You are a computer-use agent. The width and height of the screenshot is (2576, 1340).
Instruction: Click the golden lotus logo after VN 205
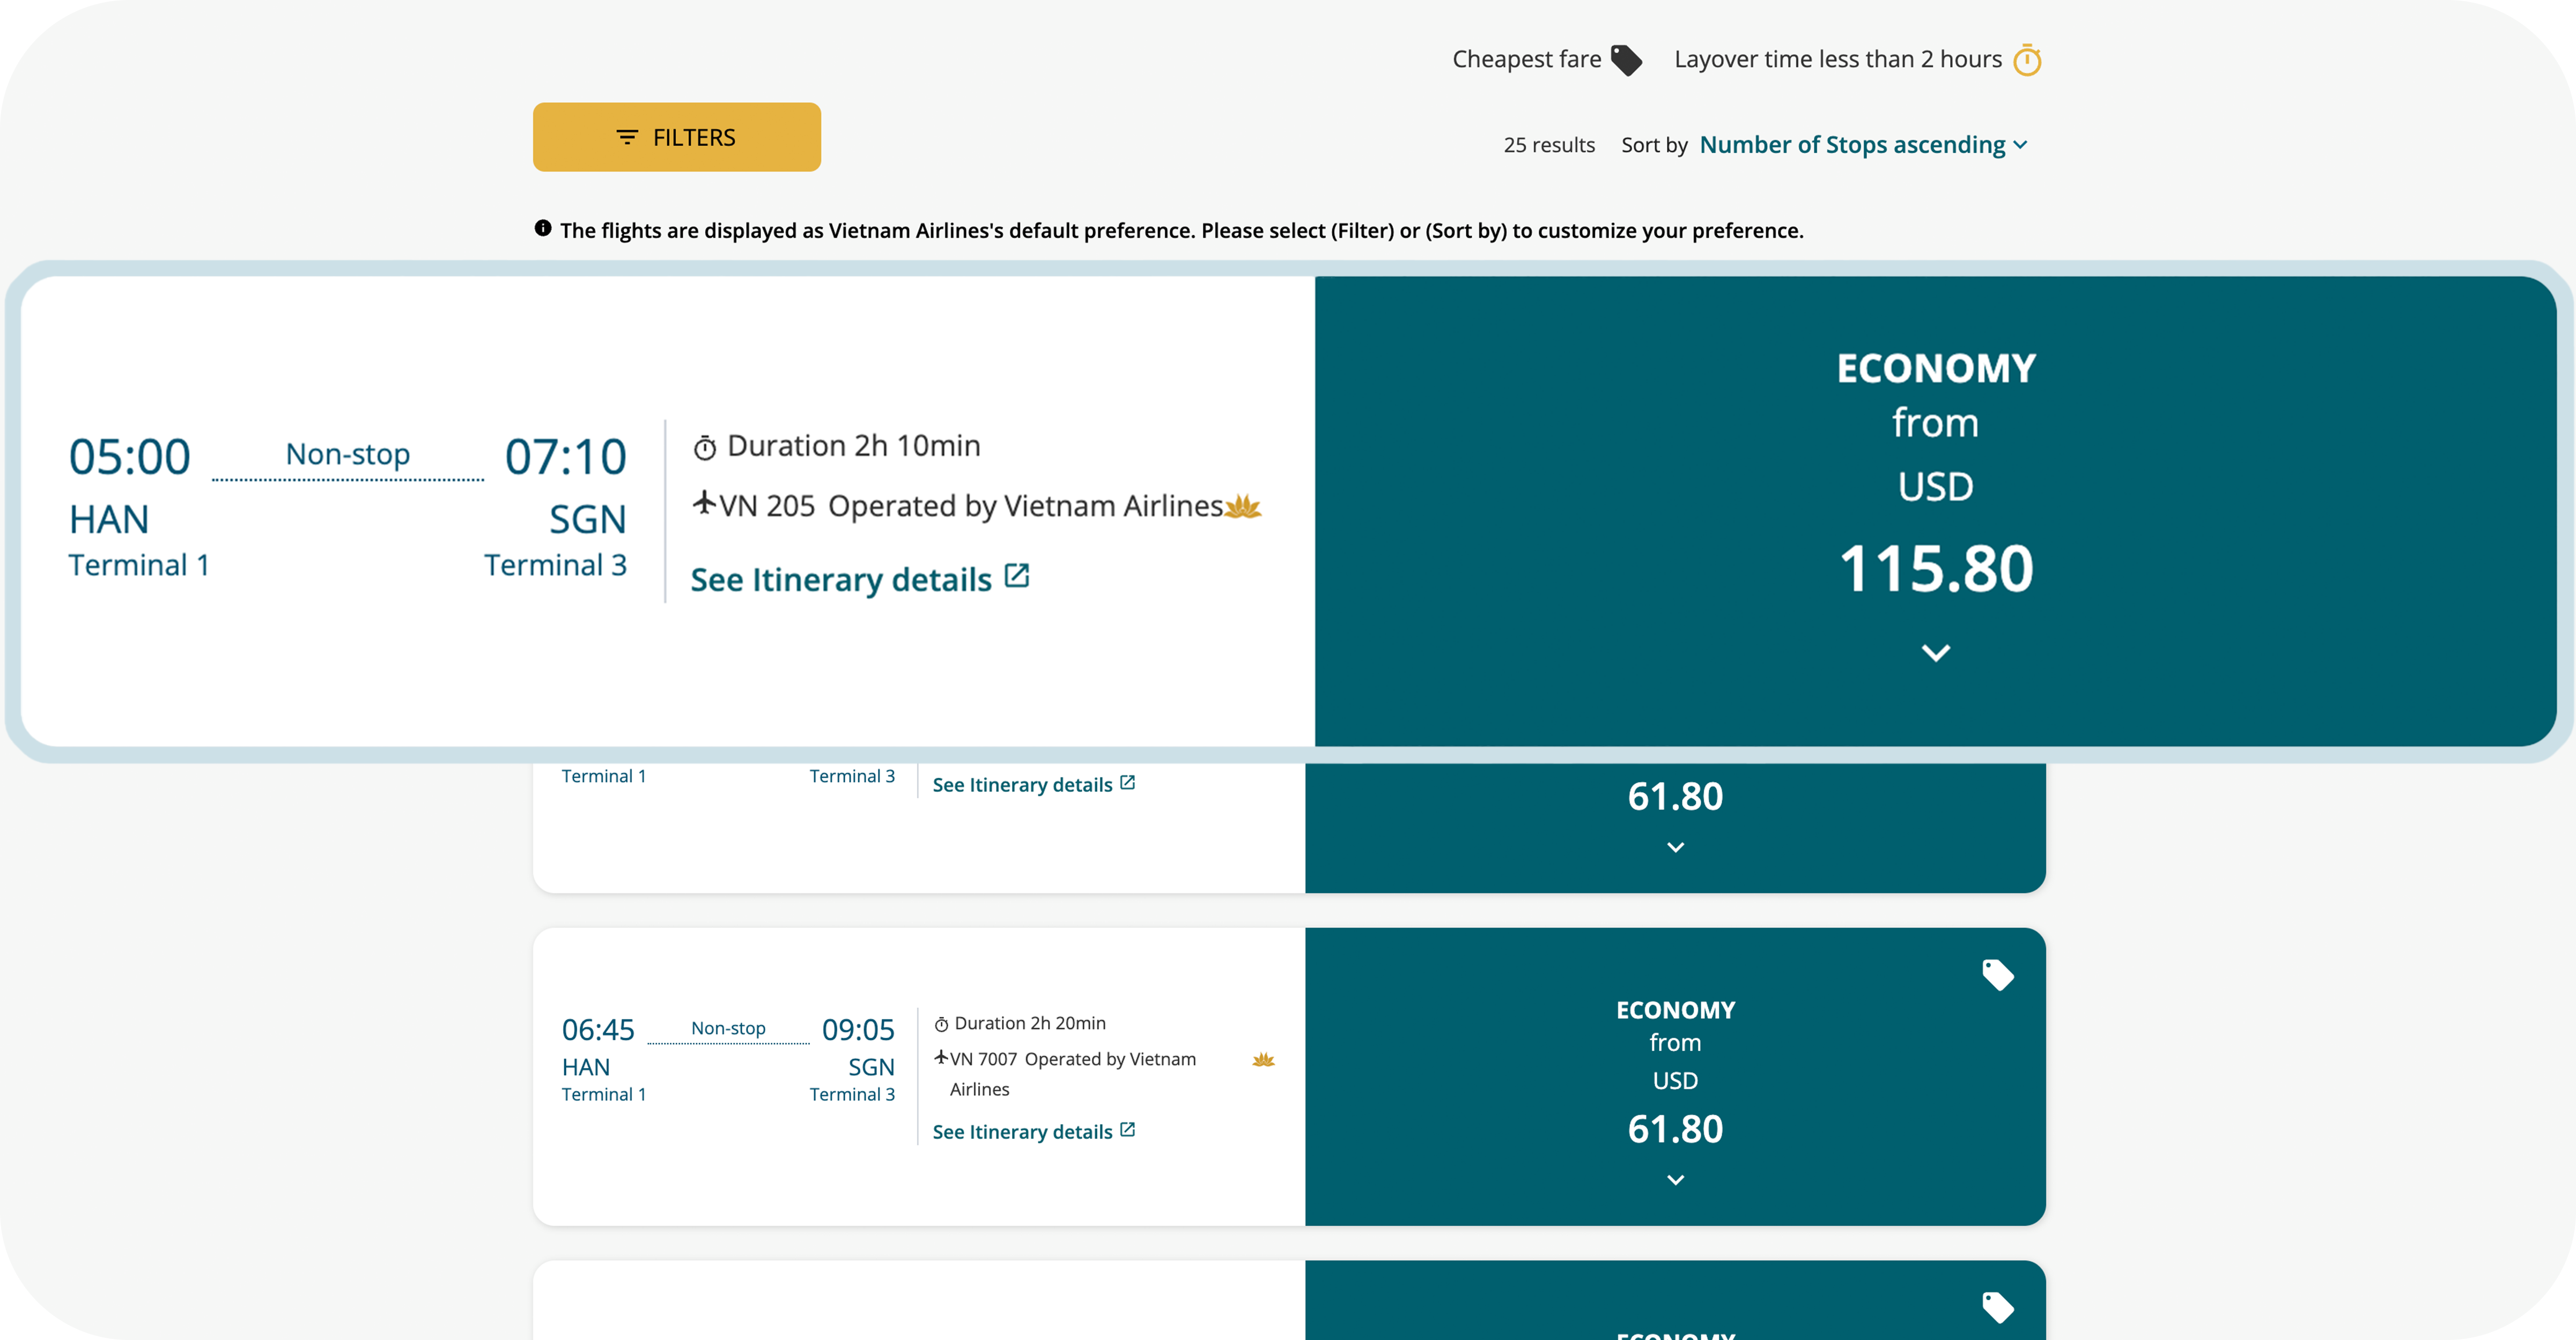(x=1243, y=507)
